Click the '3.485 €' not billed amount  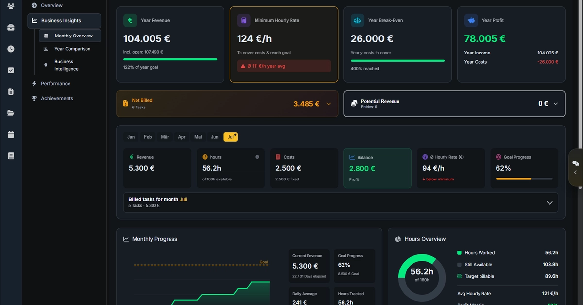[x=307, y=104]
